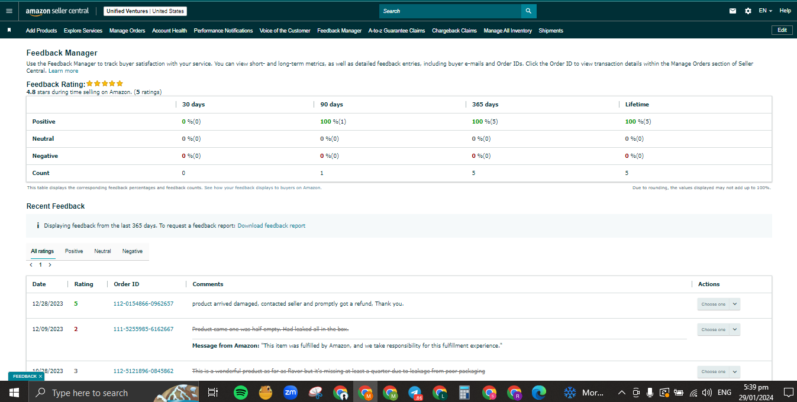Open order 112-0154866-0962657
The height and width of the screenshot is (402, 797).
pyautogui.click(x=143, y=304)
